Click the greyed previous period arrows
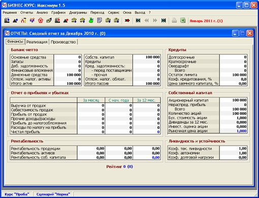This screenshot has height=198, width=259. point(147,21)
